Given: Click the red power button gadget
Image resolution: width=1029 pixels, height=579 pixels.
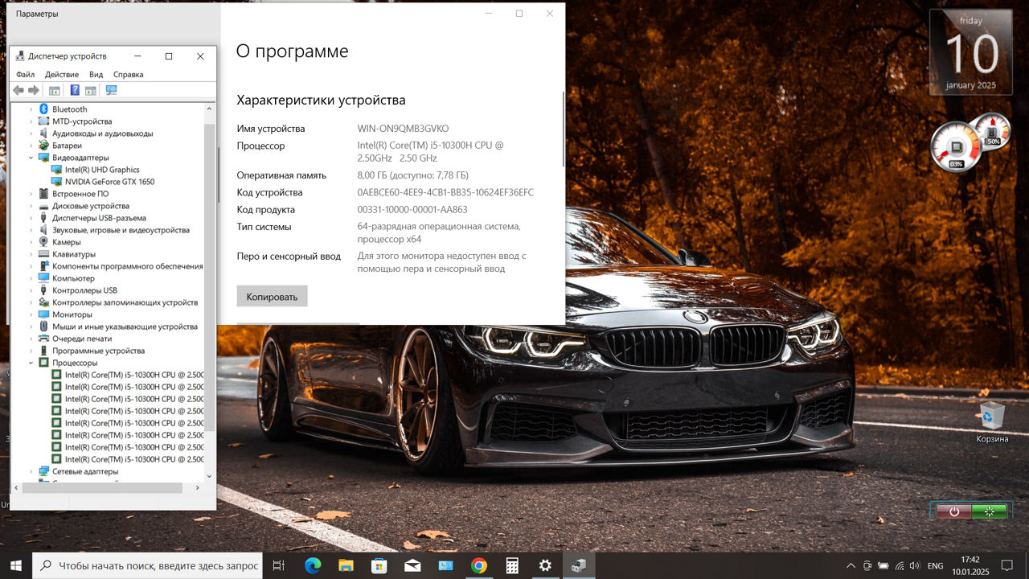Looking at the screenshot, I should (954, 511).
